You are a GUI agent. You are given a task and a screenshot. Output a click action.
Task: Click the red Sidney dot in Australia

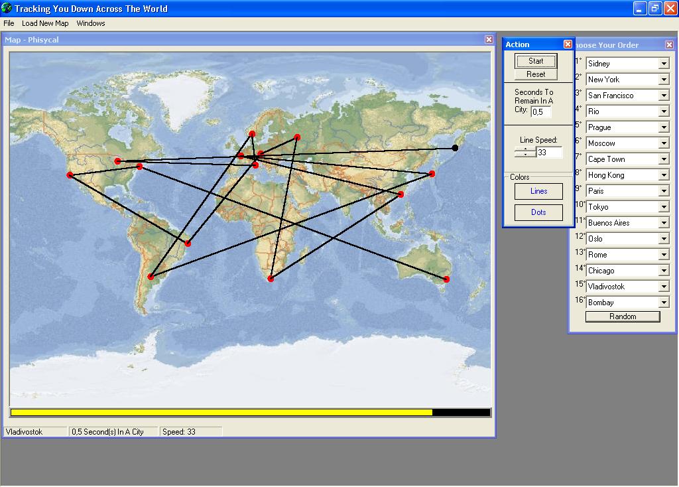[x=446, y=279]
